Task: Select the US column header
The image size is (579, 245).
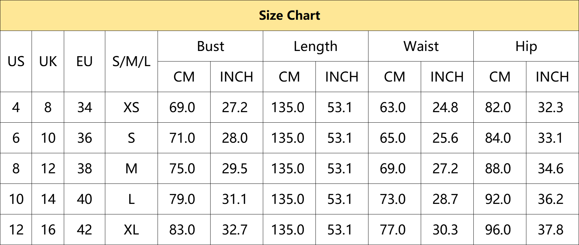Action: (16, 61)
